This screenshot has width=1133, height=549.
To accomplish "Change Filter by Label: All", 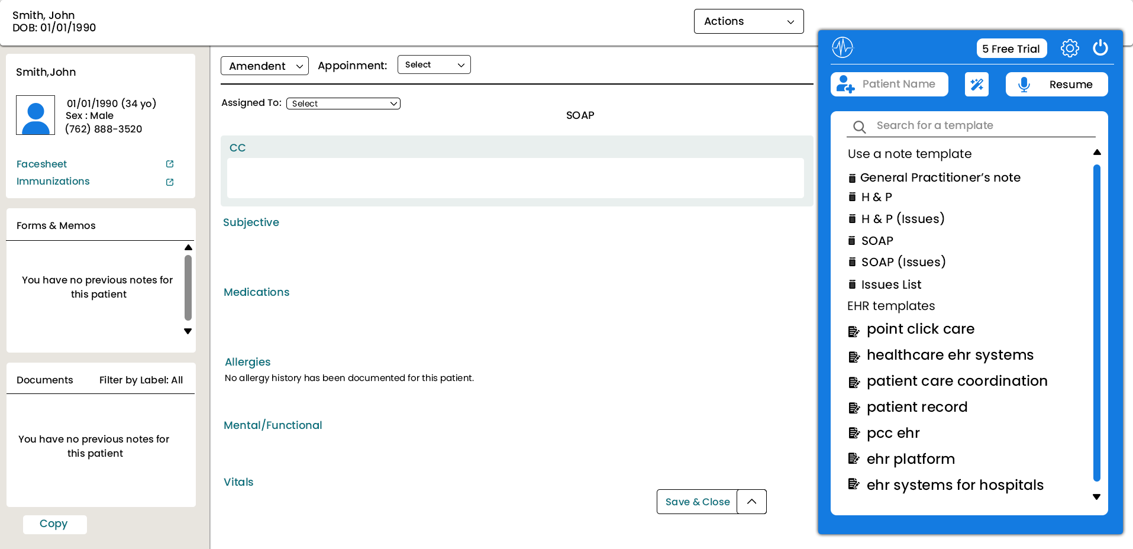I will click(x=141, y=380).
